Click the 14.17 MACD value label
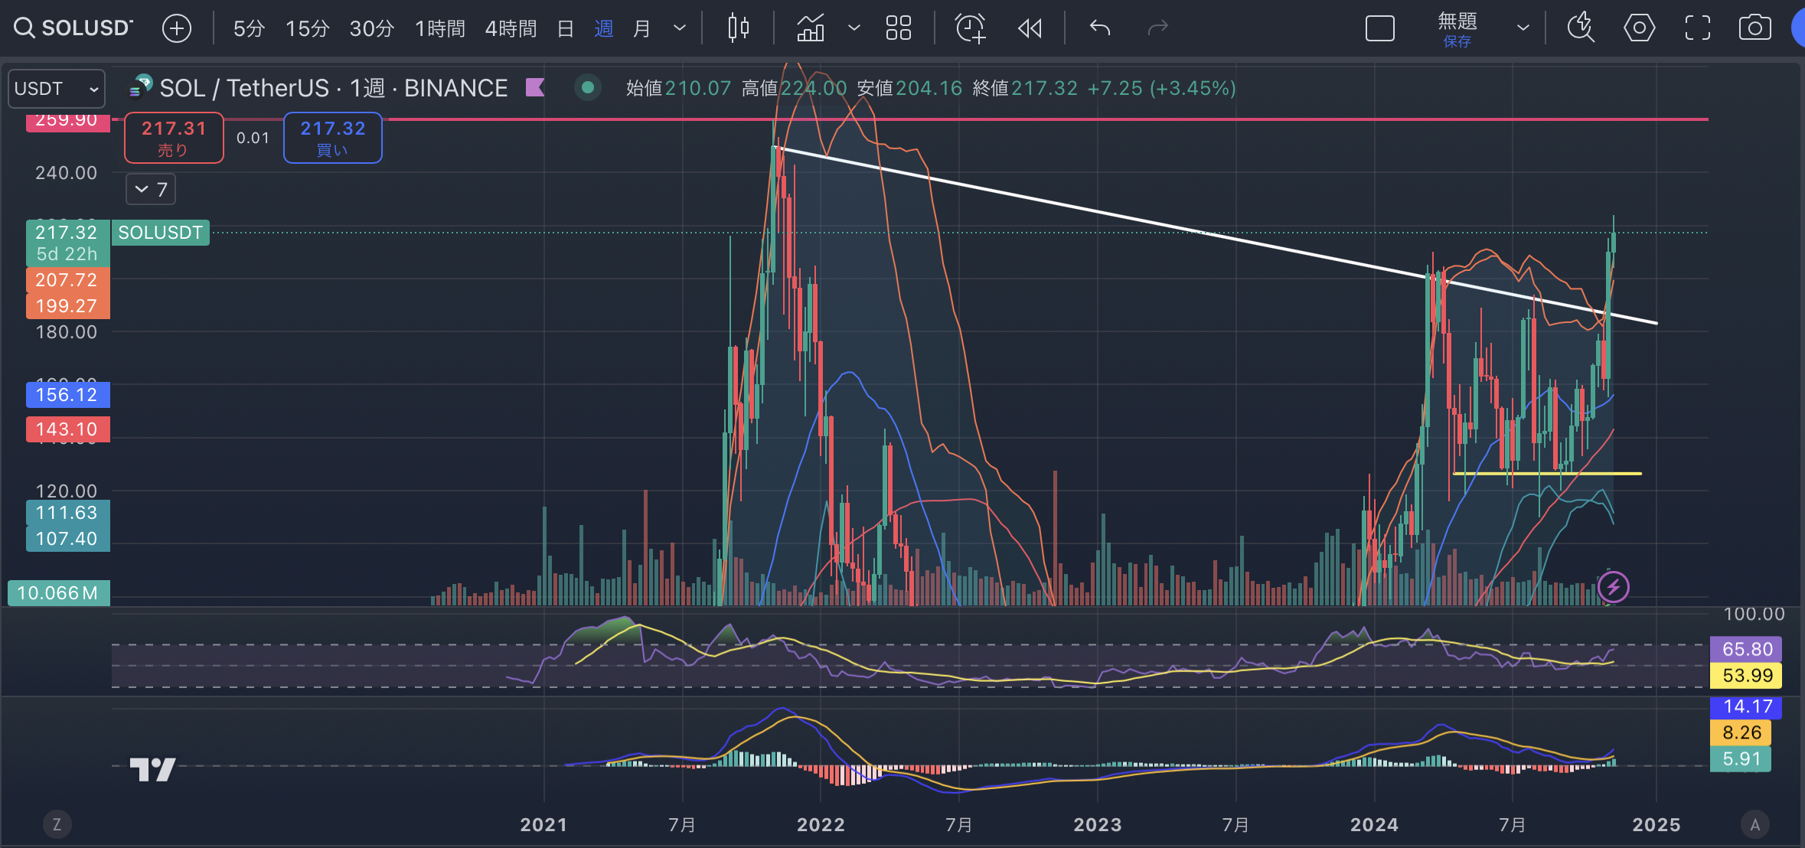This screenshot has width=1805, height=848. 1746,706
